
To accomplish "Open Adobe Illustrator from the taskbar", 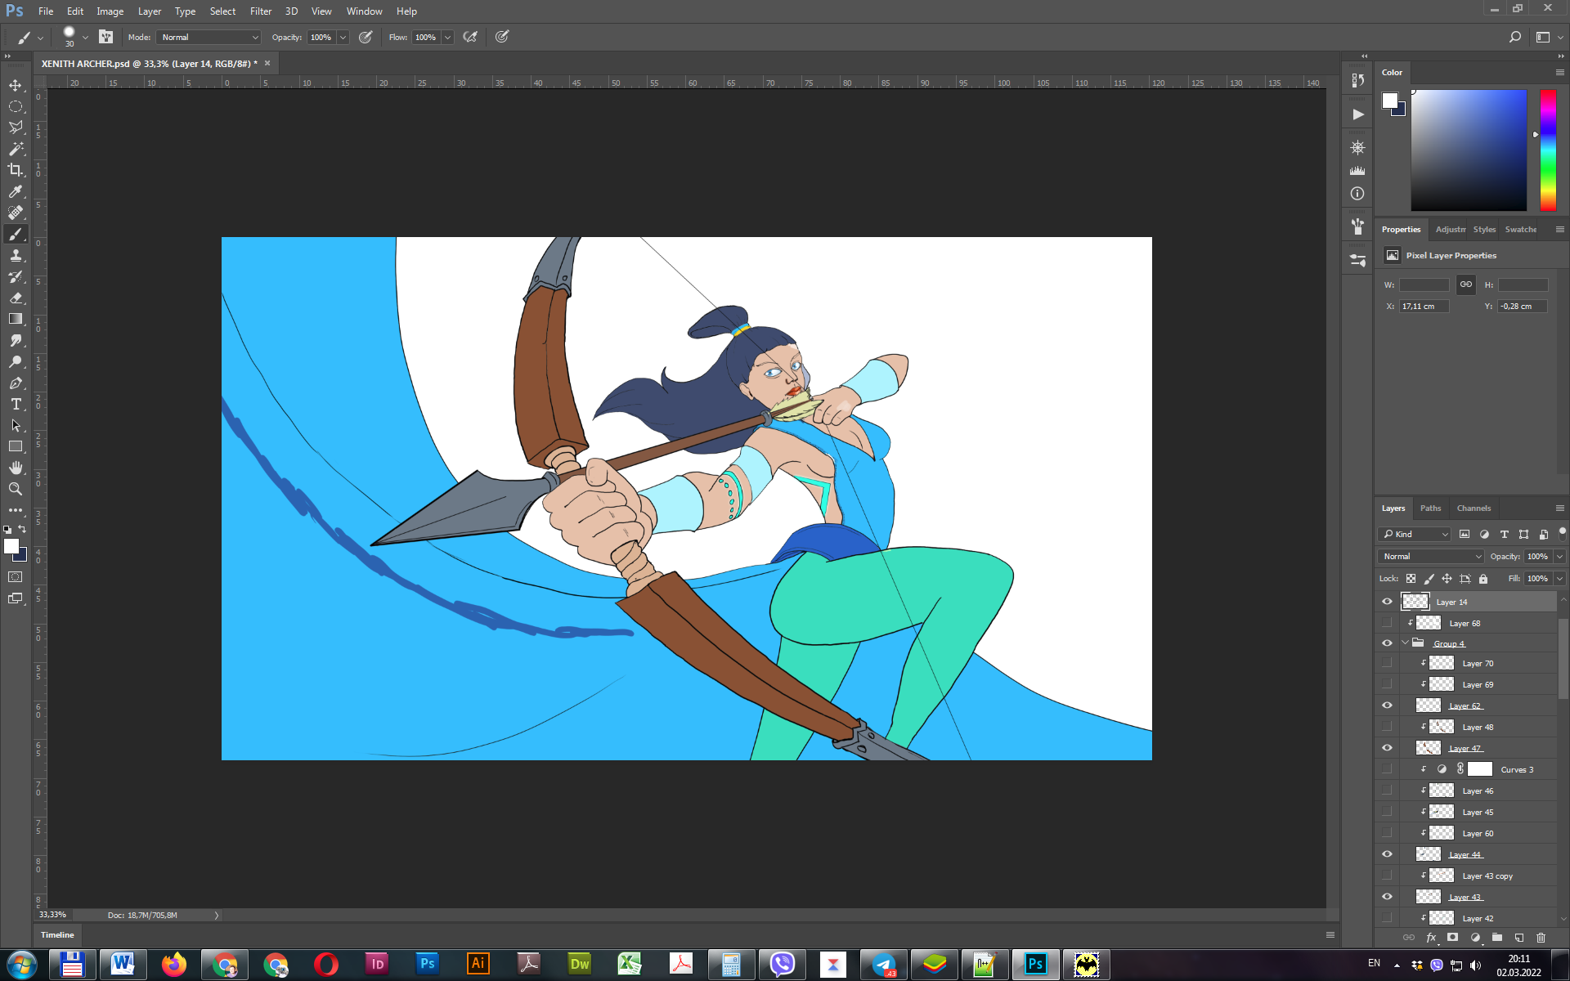I will [x=478, y=965].
